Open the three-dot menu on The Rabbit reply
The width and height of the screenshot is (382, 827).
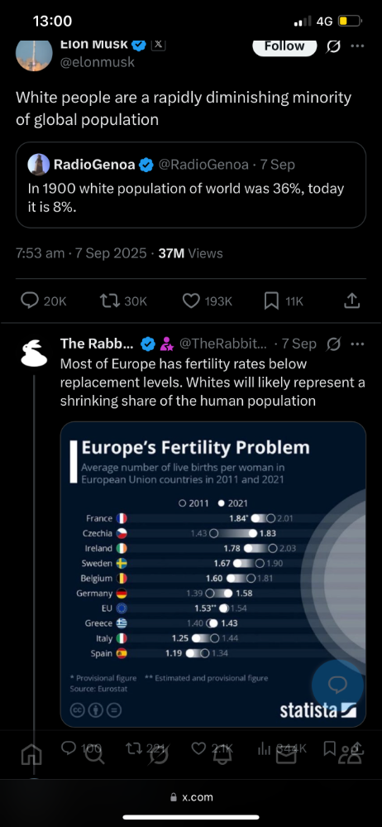(x=357, y=344)
